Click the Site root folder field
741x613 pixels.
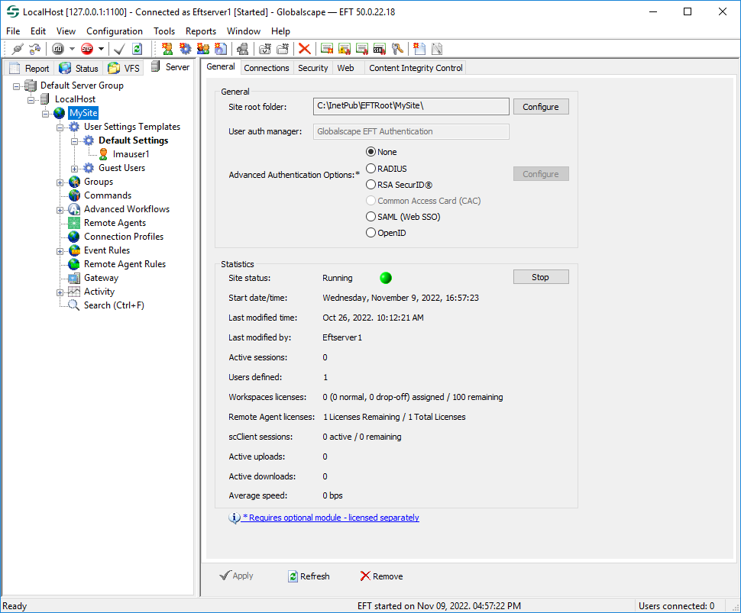411,106
